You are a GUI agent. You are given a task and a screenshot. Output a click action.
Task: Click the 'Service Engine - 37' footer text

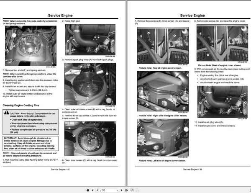click(60, 169)
